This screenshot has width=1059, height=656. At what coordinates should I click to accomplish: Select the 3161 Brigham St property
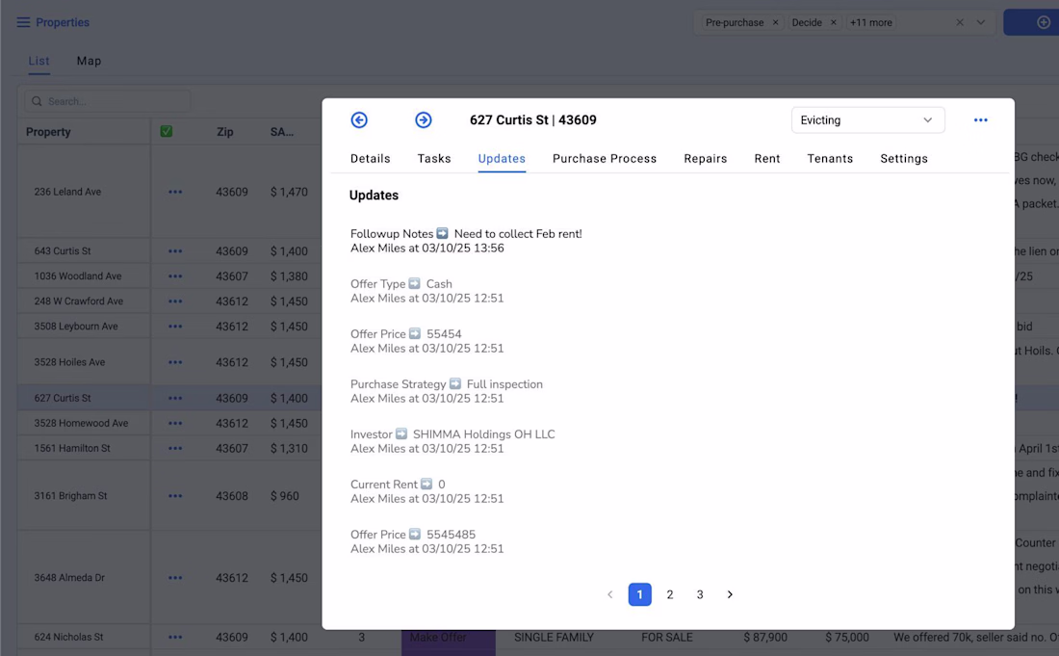click(x=70, y=496)
